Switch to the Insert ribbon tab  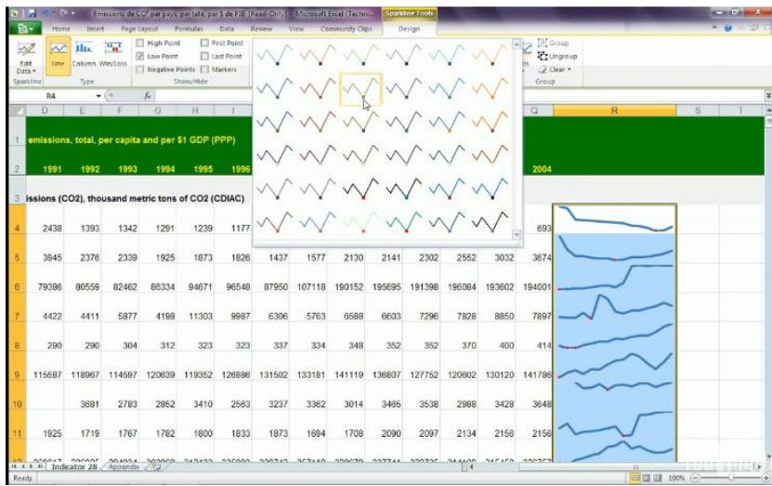95,29
